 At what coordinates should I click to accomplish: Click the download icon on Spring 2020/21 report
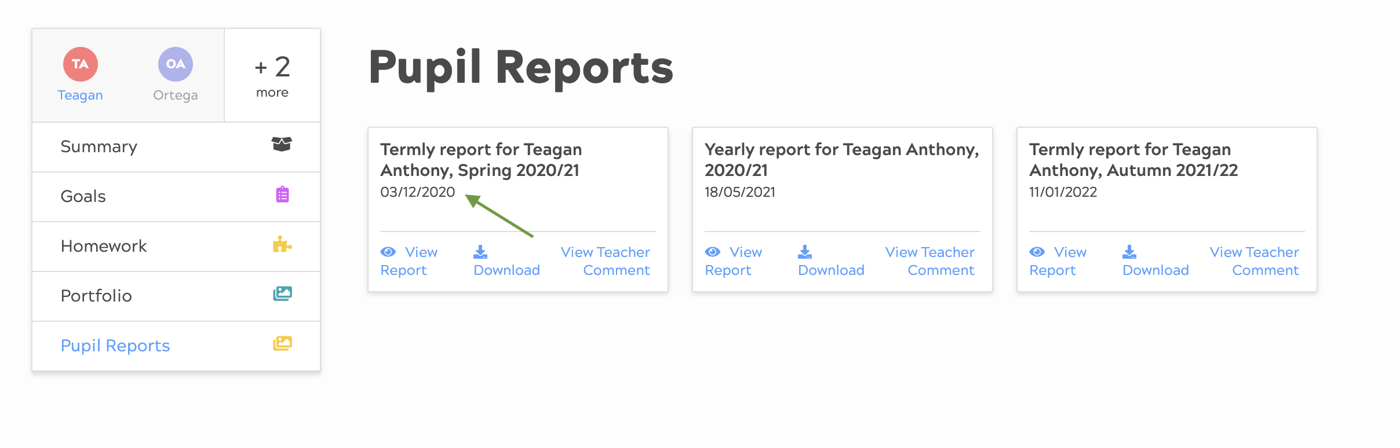point(480,252)
